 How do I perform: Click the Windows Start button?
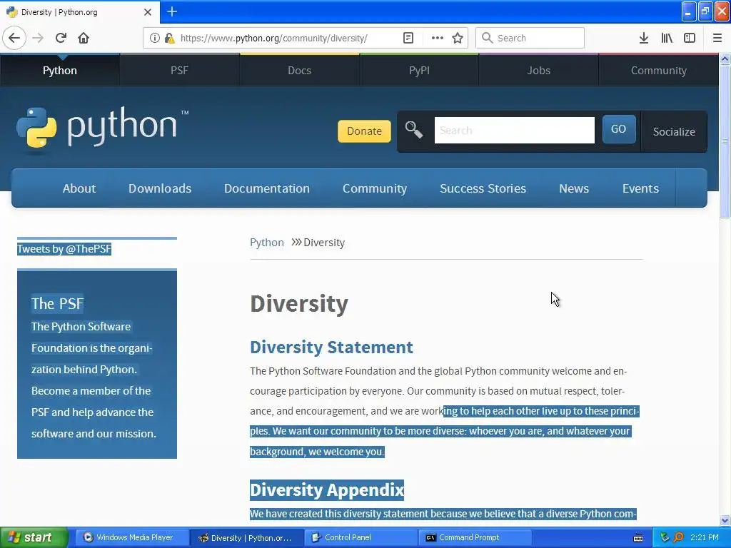[x=33, y=537]
